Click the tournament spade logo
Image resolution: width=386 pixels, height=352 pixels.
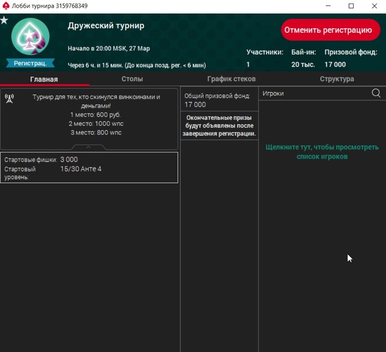[x=30, y=38]
